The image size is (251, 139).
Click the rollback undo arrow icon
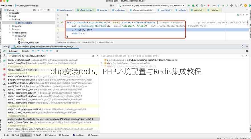[236, 6]
